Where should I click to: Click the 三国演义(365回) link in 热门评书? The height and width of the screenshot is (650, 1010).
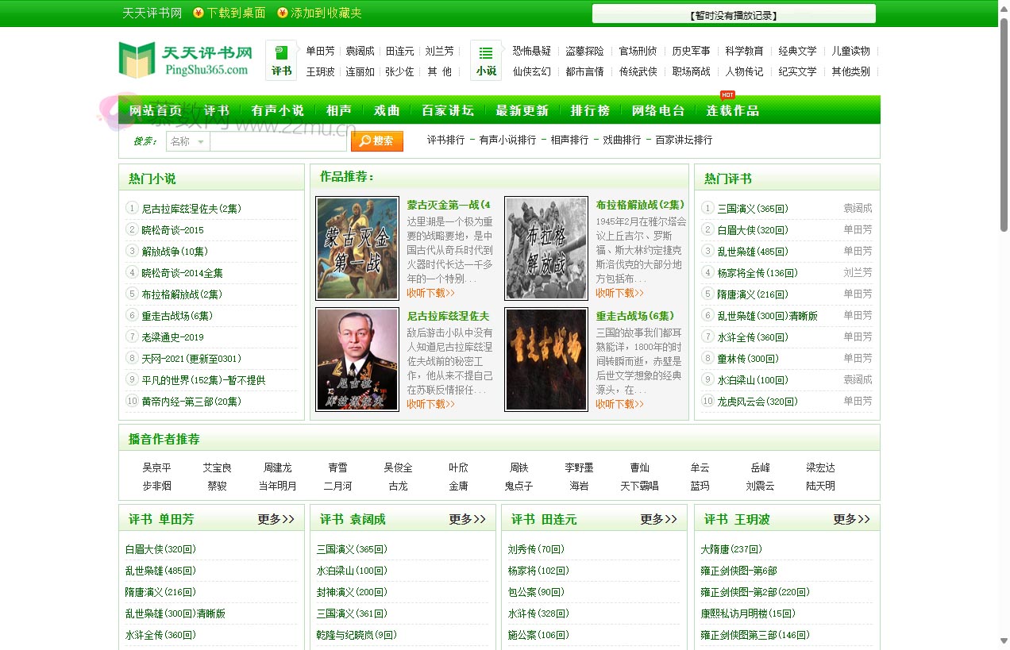pyautogui.click(x=753, y=209)
